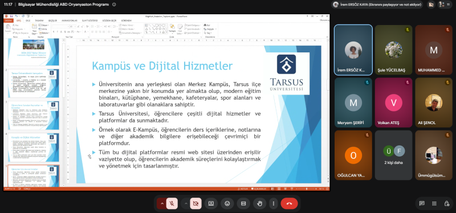The image size is (456, 213).
Task: Open the chat panel icon
Action: click(422, 203)
